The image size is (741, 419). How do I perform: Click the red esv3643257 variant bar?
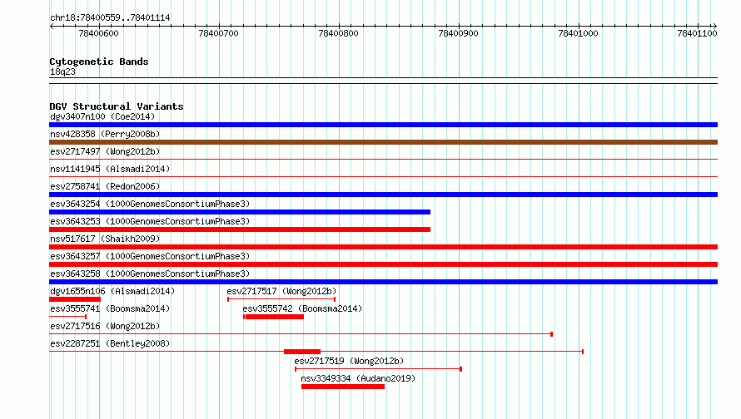coord(383,264)
